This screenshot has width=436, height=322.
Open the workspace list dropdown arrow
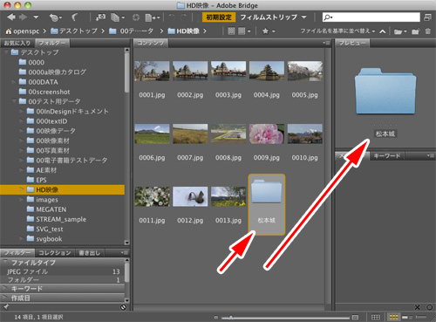click(x=304, y=17)
